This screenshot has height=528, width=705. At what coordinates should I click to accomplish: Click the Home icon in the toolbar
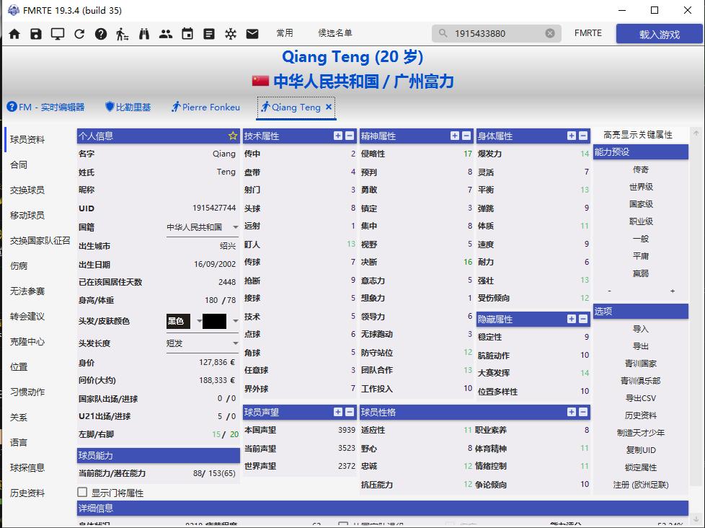tap(14, 32)
